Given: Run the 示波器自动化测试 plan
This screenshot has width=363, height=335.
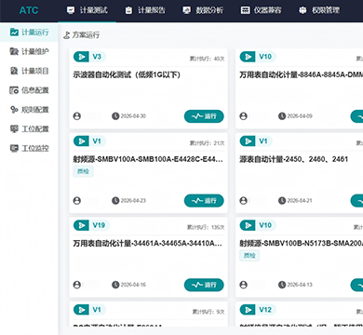Looking at the screenshot, I should [204, 116].
